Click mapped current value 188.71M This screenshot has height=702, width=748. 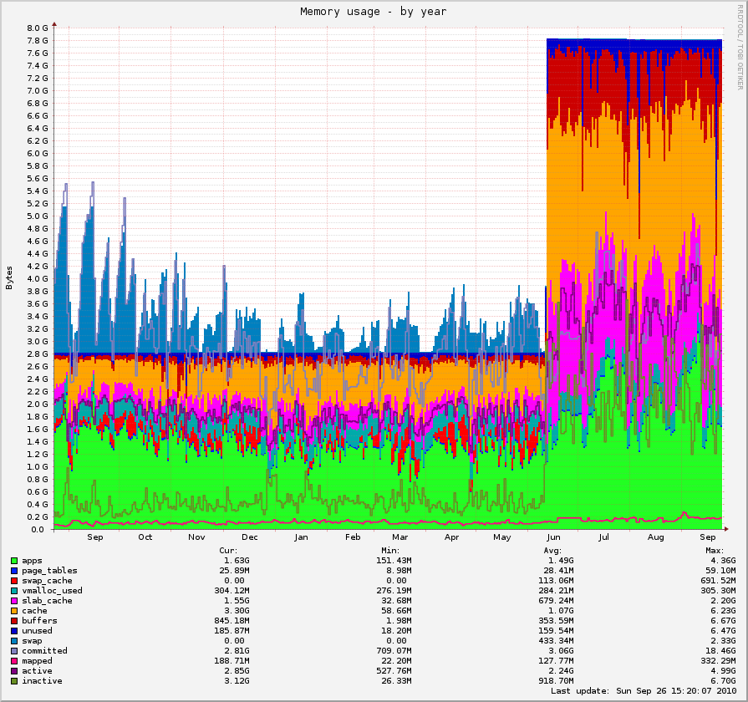click(232, 661)
